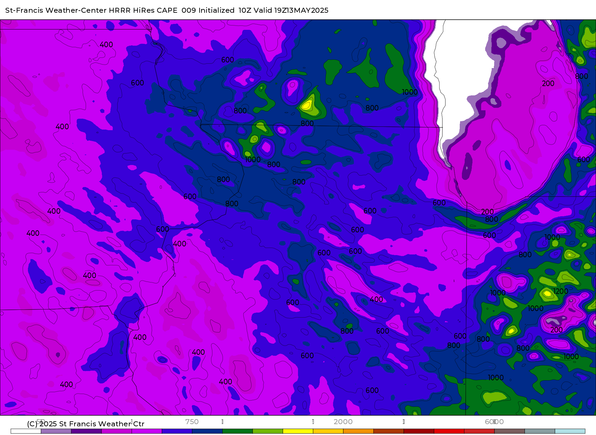The image size is (596, 435).
Task: Click the "19Z13MAY2025" valid time text
Action: point(301,10)
